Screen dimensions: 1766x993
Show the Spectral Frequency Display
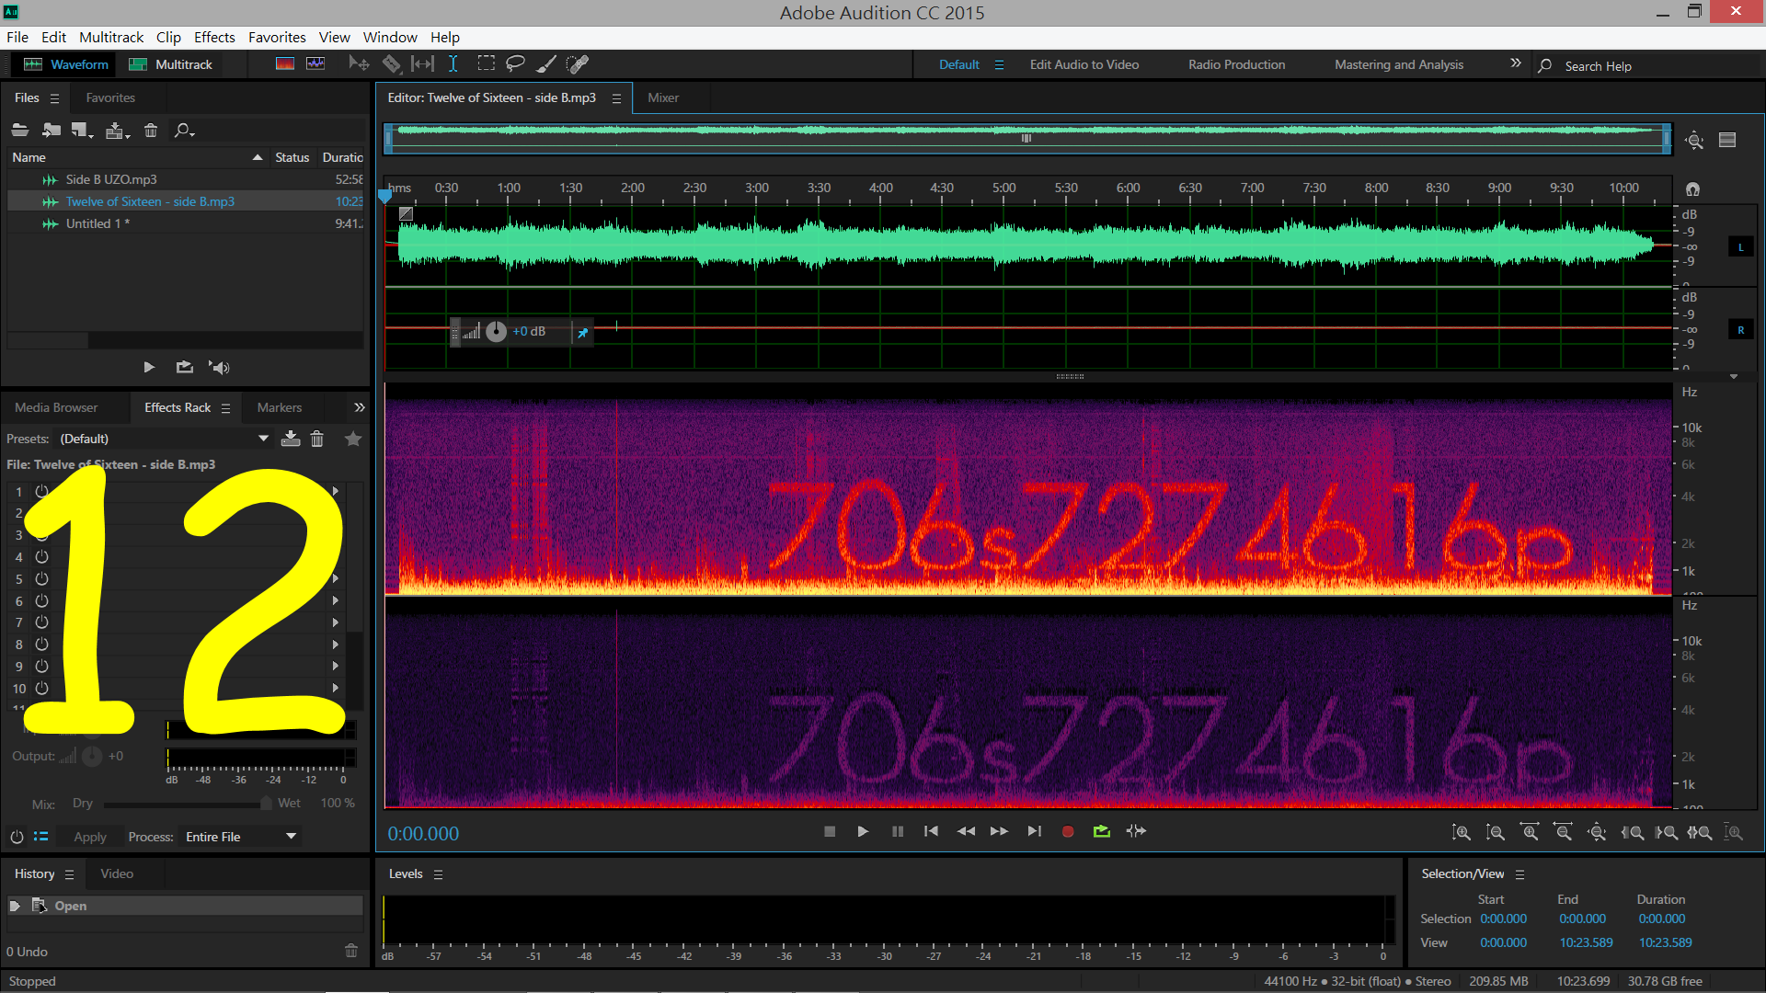(x=285, y=64)
